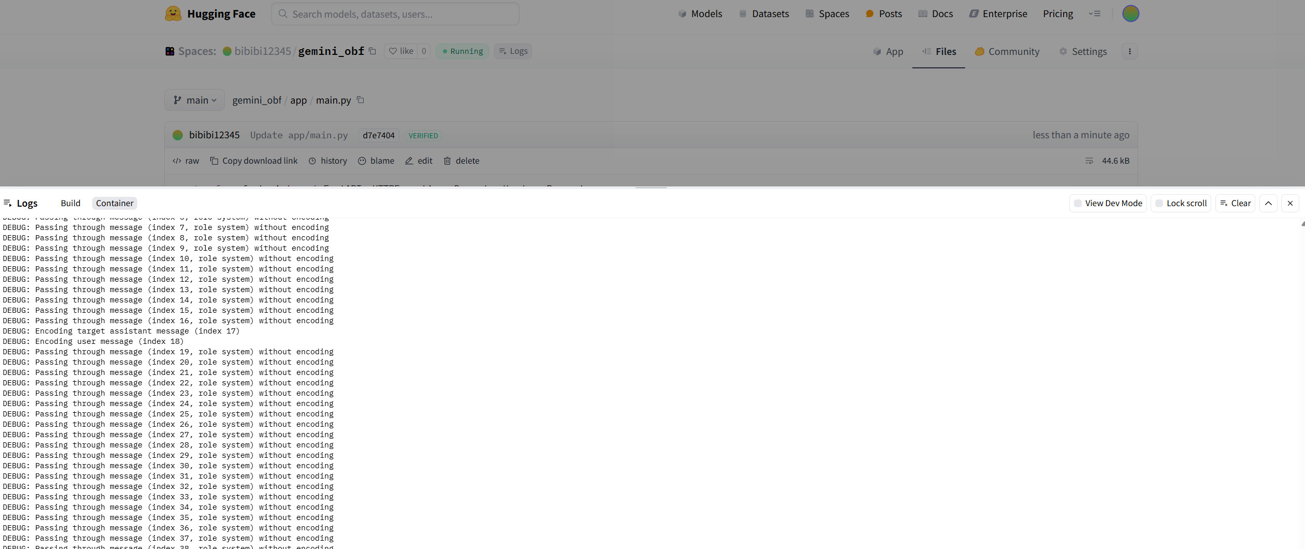Copy the main.py file path icon

pyautogui.click(x=361, y=100)
